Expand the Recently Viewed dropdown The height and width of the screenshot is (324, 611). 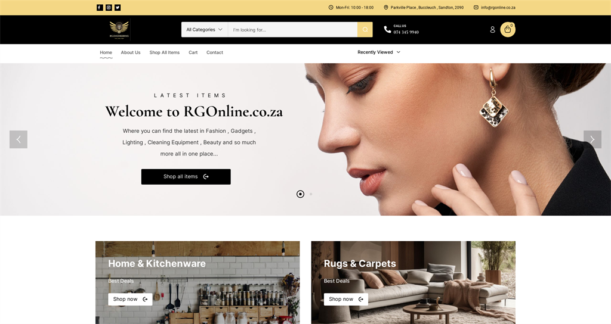pyautogui.click(x=379, y=52)
